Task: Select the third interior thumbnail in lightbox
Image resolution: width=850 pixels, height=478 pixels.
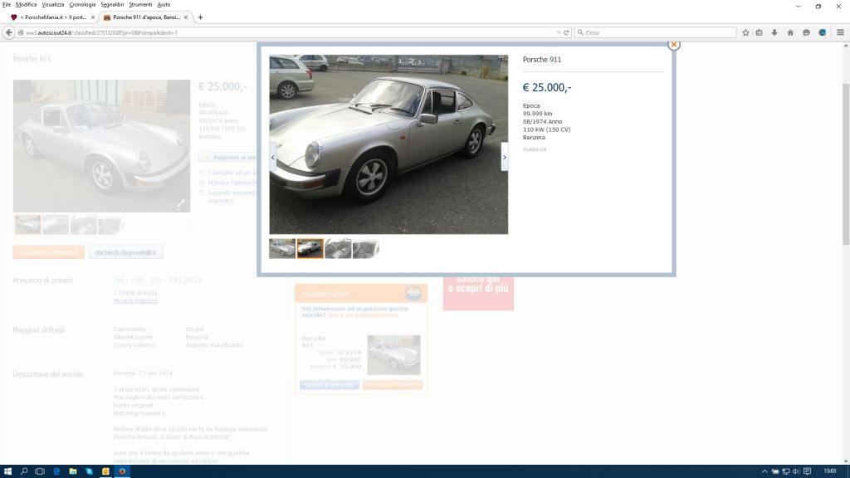Action: point(338,248)
